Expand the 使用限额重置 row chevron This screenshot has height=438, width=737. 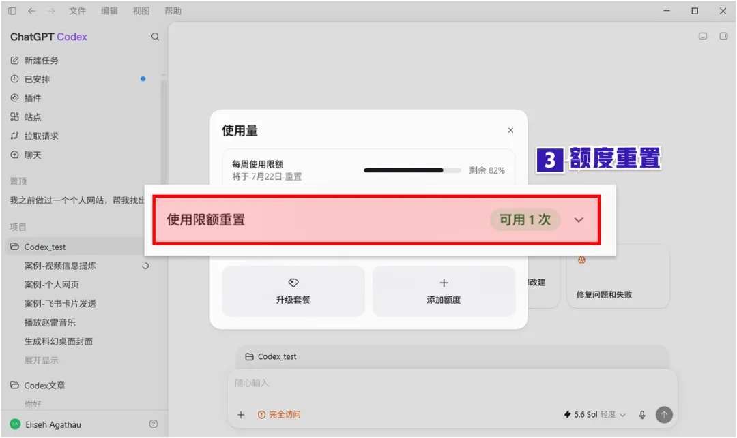point(579,220)
